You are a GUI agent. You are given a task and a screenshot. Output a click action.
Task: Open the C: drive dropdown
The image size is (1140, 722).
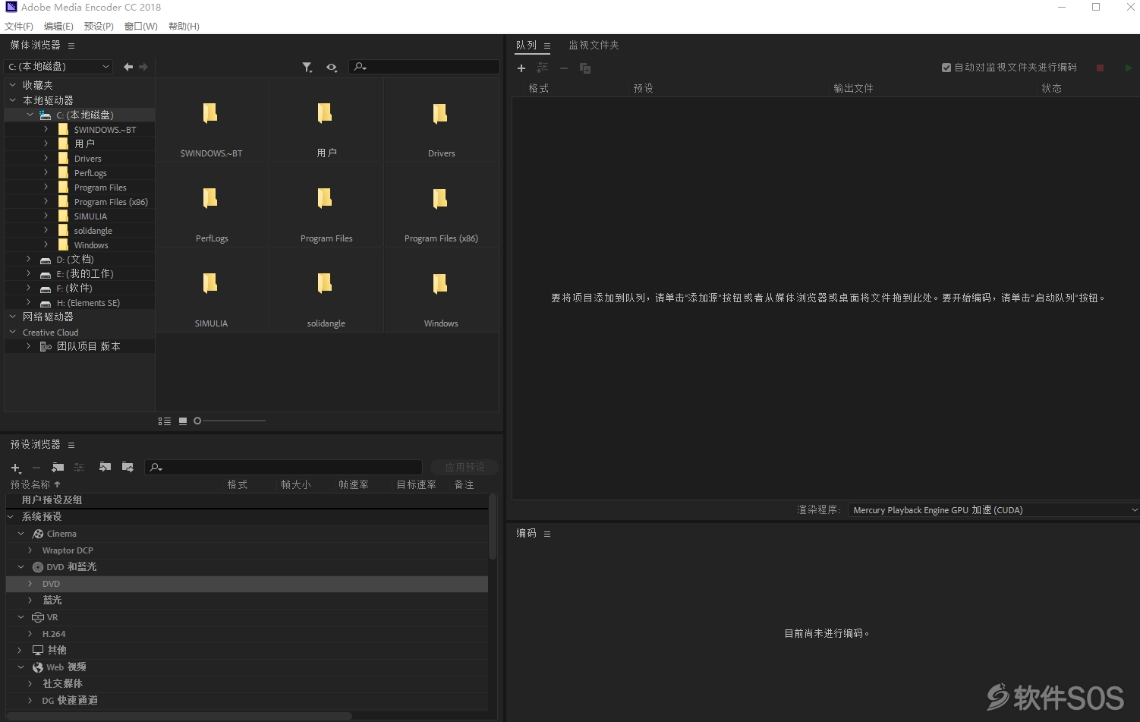(58, 67)
